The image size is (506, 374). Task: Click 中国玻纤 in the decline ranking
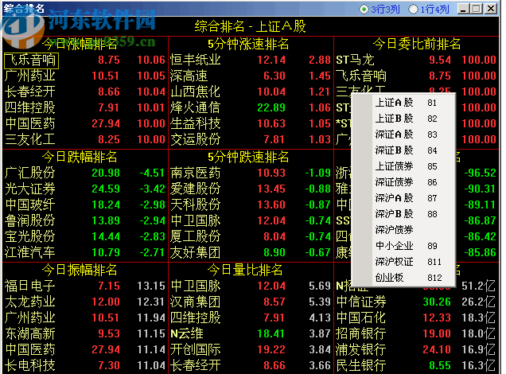85,205
